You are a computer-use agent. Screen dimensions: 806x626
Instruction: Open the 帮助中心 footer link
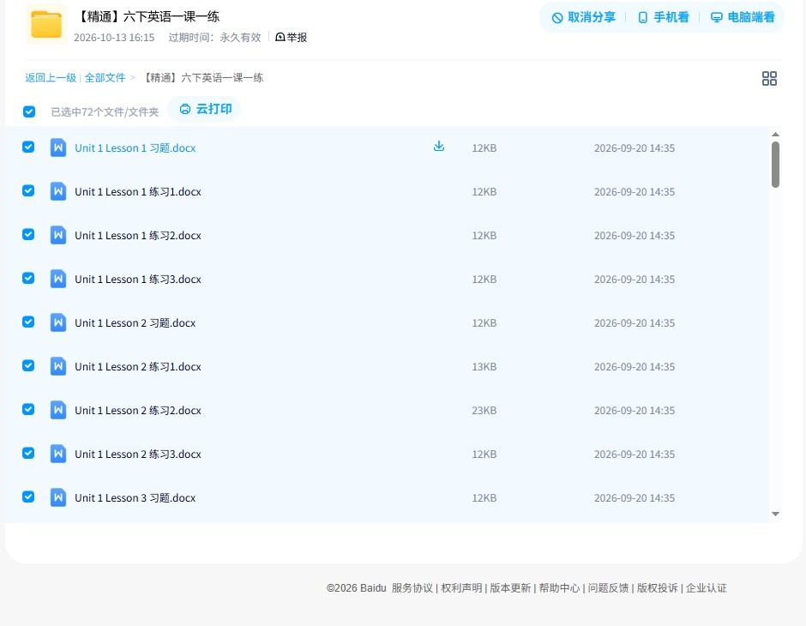coord(559,588)
